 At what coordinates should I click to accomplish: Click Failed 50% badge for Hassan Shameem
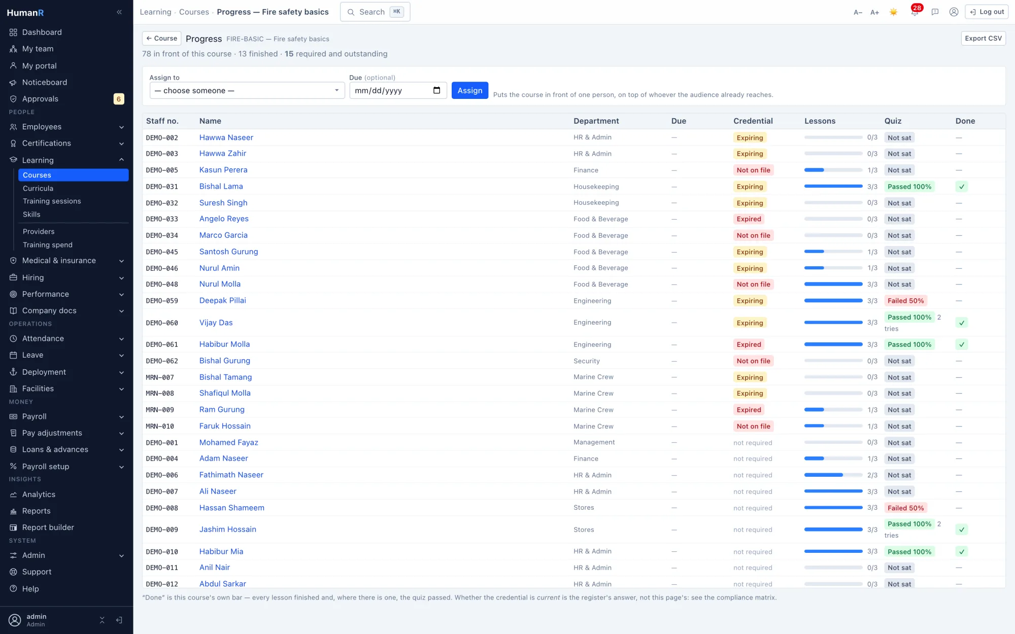point(905,508)
